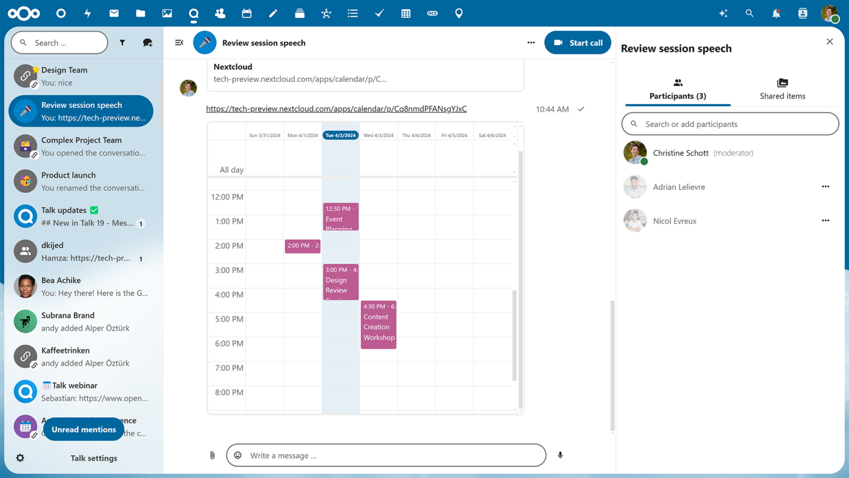Open the Mail app icon

(114, 13)
